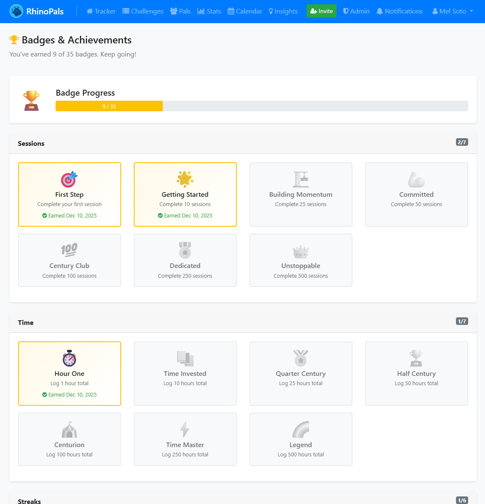Open the Stats navigation link
Viewport: 485px width, 504px height.
(209, 11)
